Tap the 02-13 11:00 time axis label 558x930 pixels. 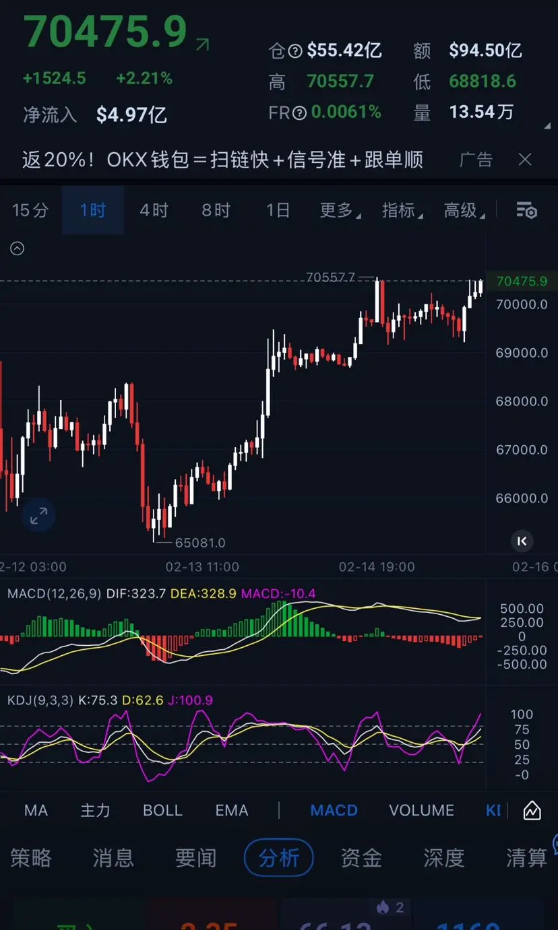pyautogui.click(x=202, y=567)
